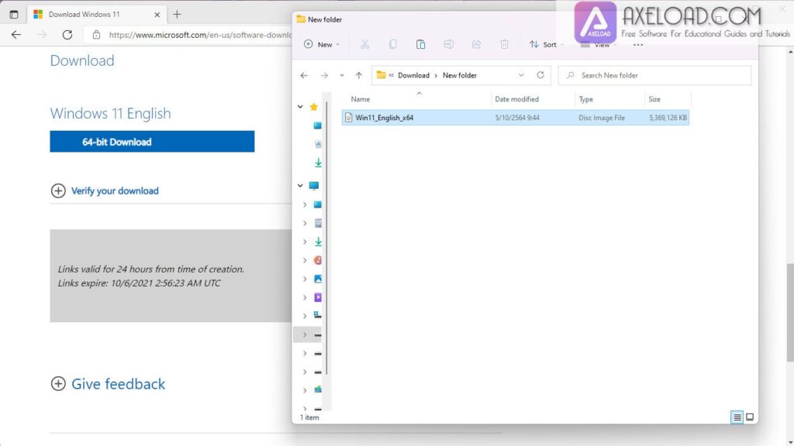Click the 64-bit Download button

152,142
